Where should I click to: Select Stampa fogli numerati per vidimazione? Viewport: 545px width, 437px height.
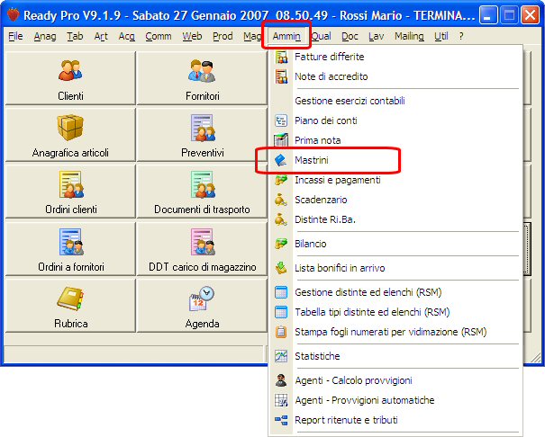(395, 332)
